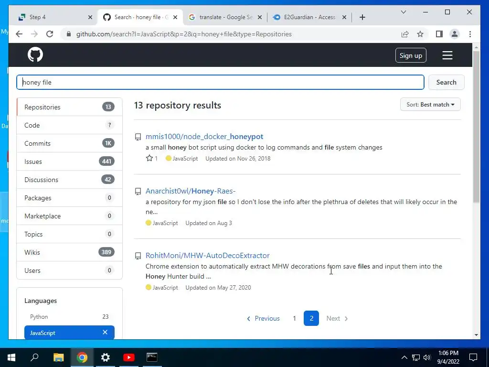Launch File Explorer from taskbar

pyautogui.click(x=58, y=357)
